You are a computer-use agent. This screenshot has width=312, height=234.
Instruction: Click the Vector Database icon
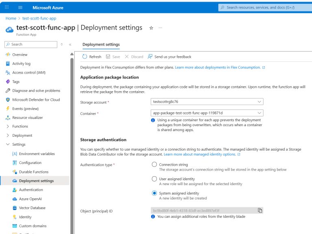[x=15, y=208]
